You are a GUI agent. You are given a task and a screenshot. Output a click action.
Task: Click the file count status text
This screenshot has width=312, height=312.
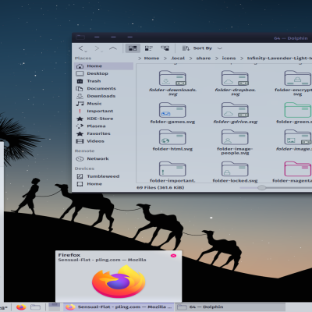[x=161, y=187]
